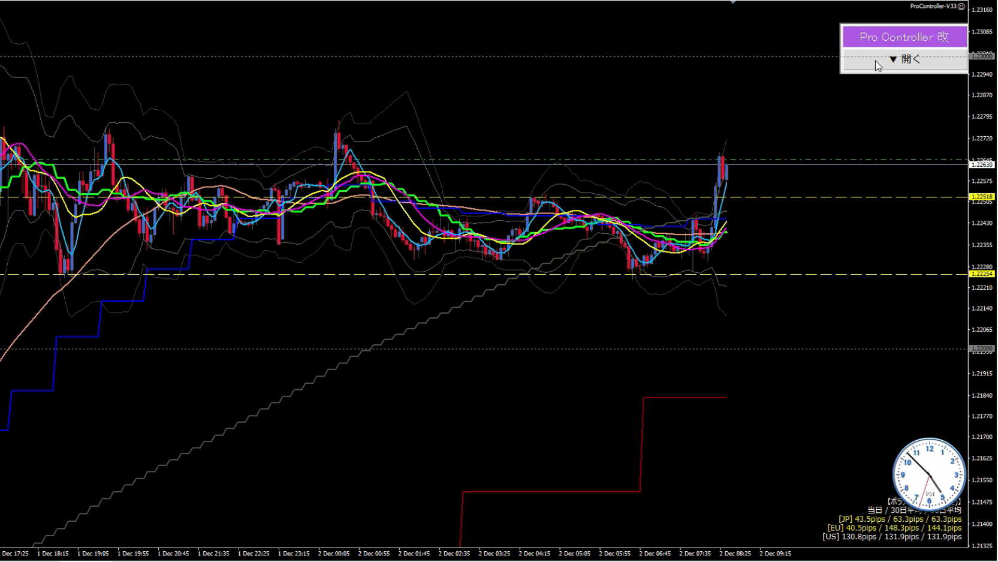Screen dimensions: 998x562
Task: Click the time label 2 Dec 08:25
Action: tap(735, 554)
